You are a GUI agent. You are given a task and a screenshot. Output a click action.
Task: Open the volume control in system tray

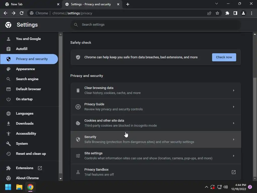[226, 187]
